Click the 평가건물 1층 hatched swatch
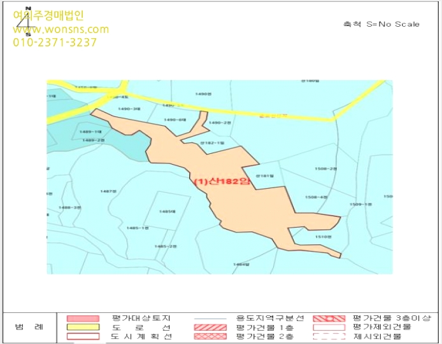442x344 pixels. click(x=210, y=327)
